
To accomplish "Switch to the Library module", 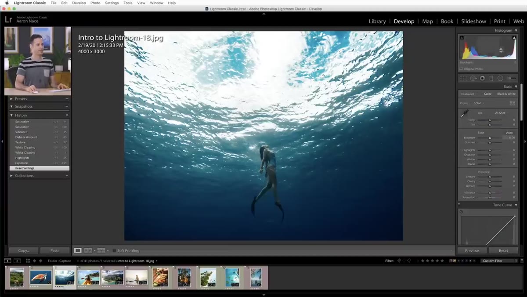I will pyautogui.click(x=377, y=21).
